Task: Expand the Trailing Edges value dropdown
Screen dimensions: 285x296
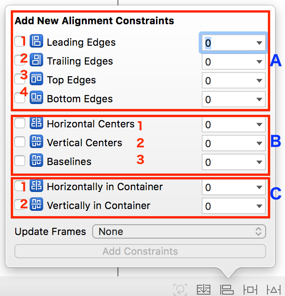Action: pyautogui.click(x=259, y=61)
